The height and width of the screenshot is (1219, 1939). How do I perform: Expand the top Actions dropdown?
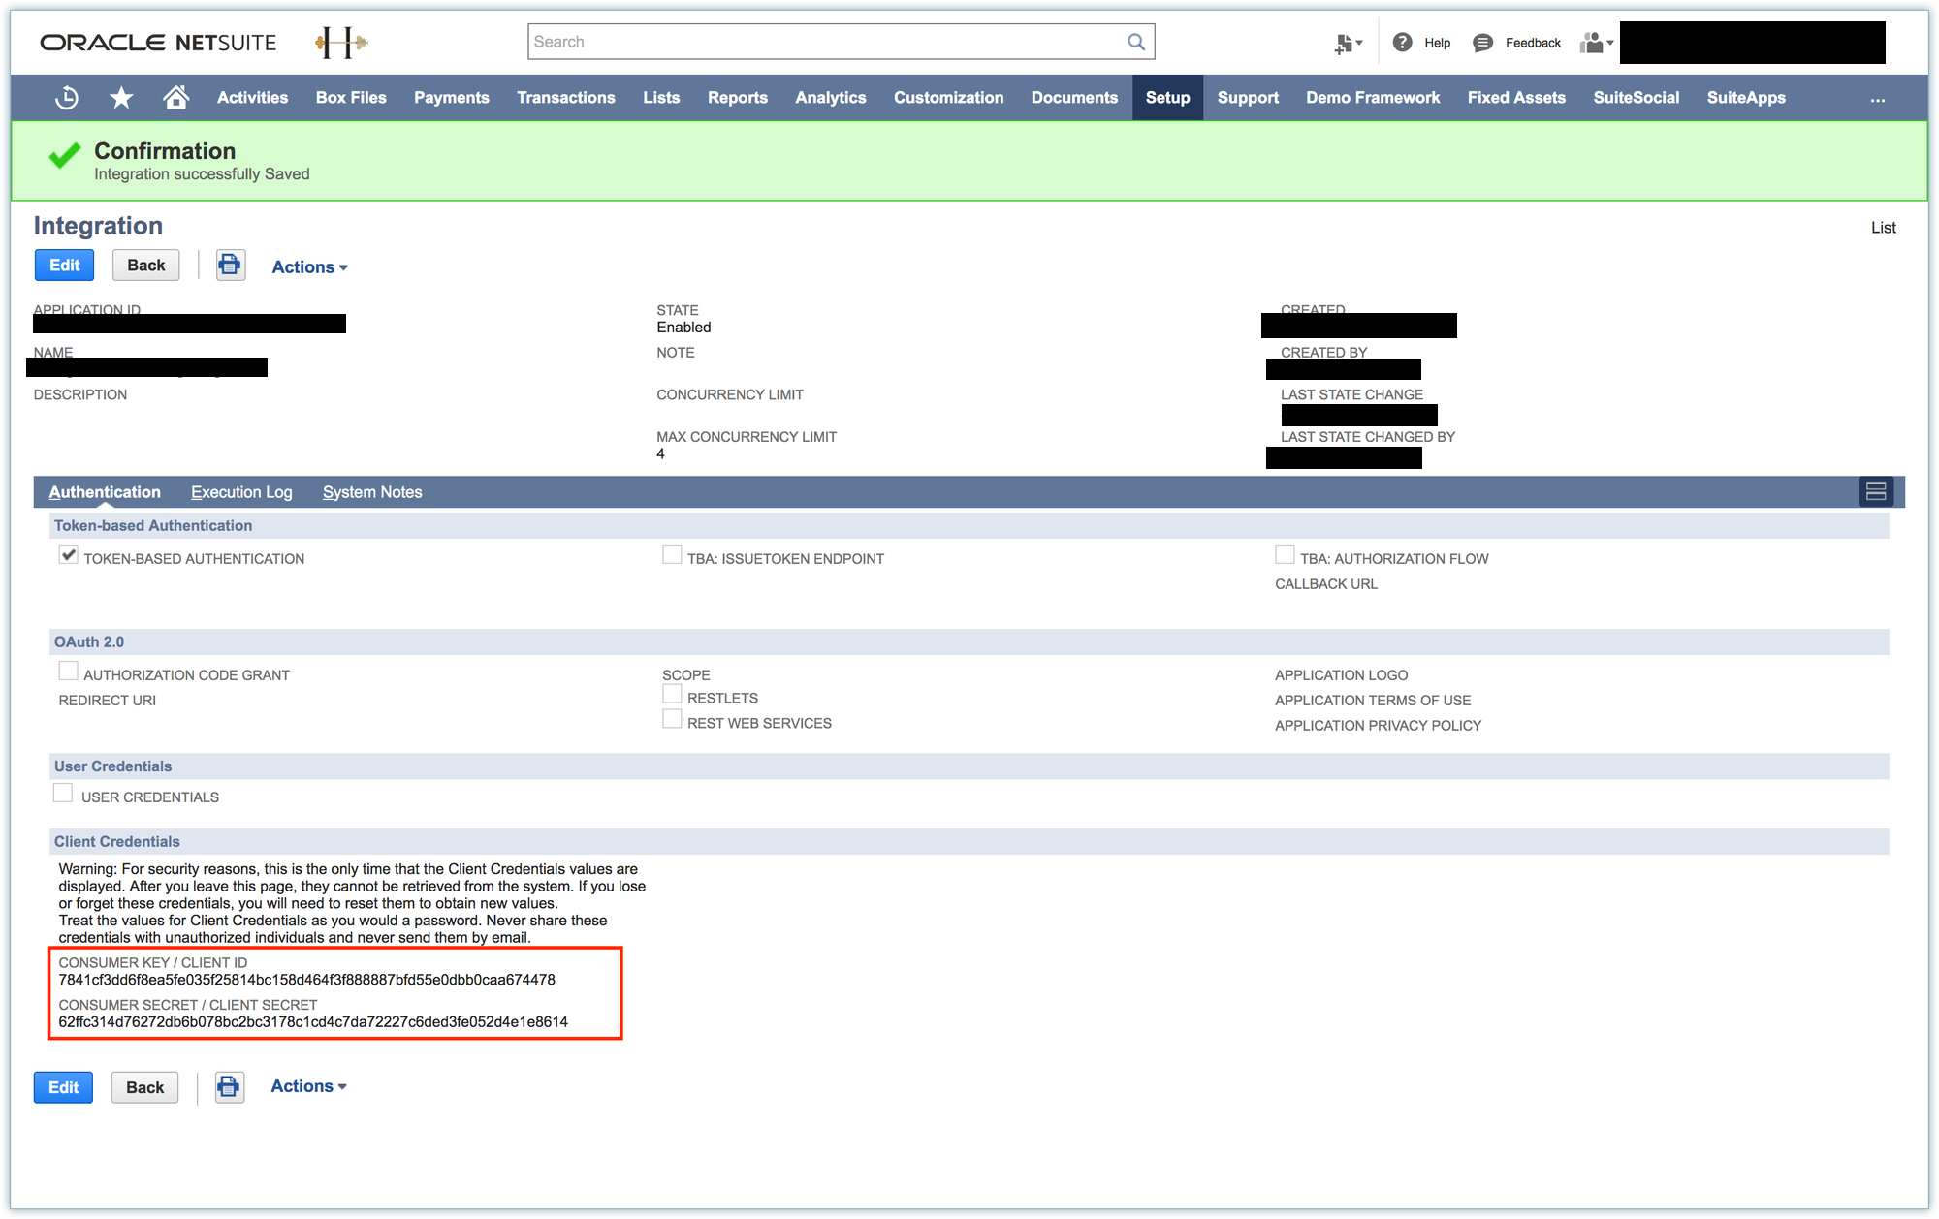pos(309,266)
